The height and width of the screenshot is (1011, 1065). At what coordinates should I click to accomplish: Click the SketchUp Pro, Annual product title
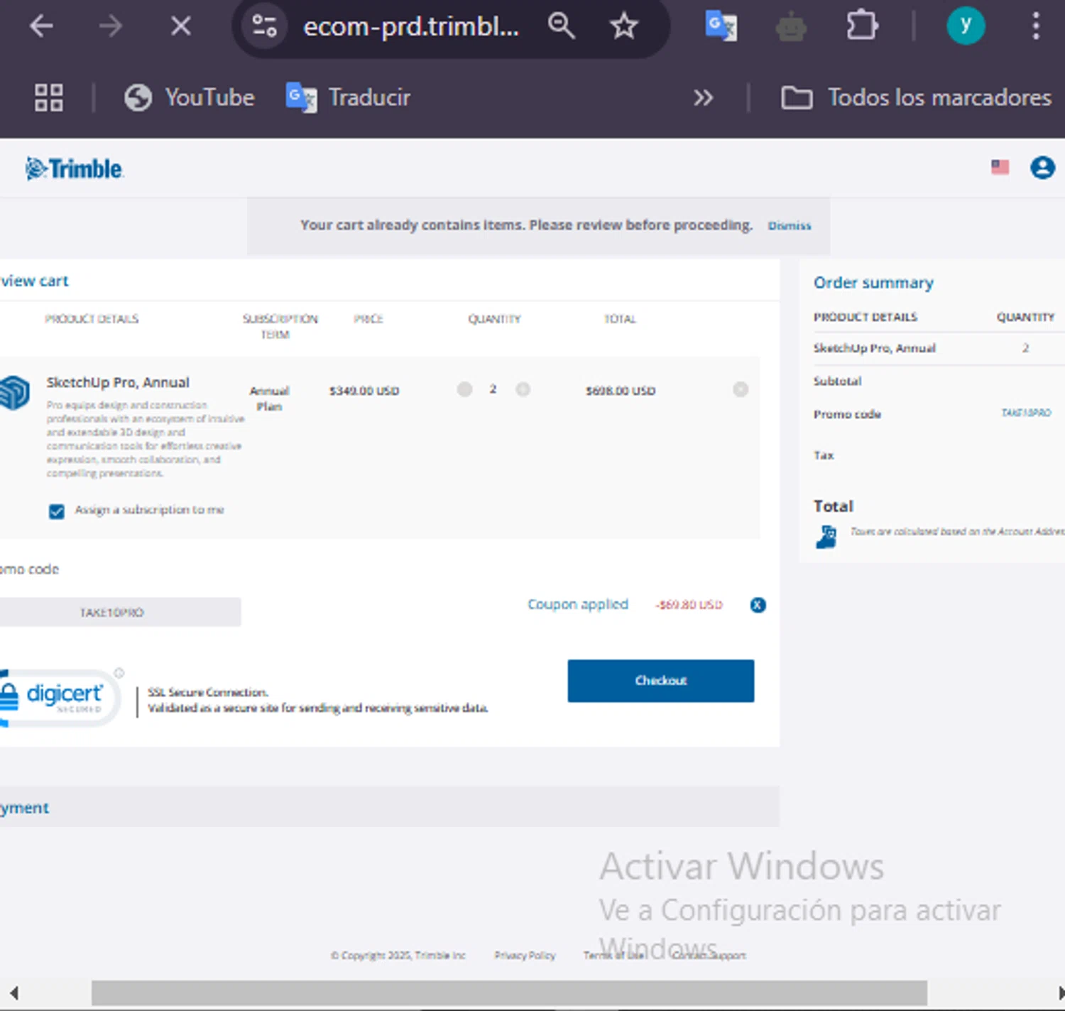point(118,382)
